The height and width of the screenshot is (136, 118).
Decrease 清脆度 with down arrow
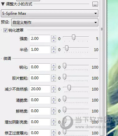tap(54, 102)
